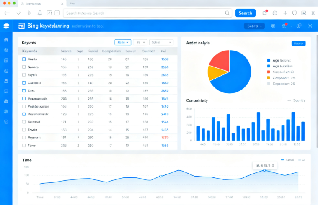Click the bell icon in browser toolbar
Screen dimensions: 318x205
pos(40,13)
